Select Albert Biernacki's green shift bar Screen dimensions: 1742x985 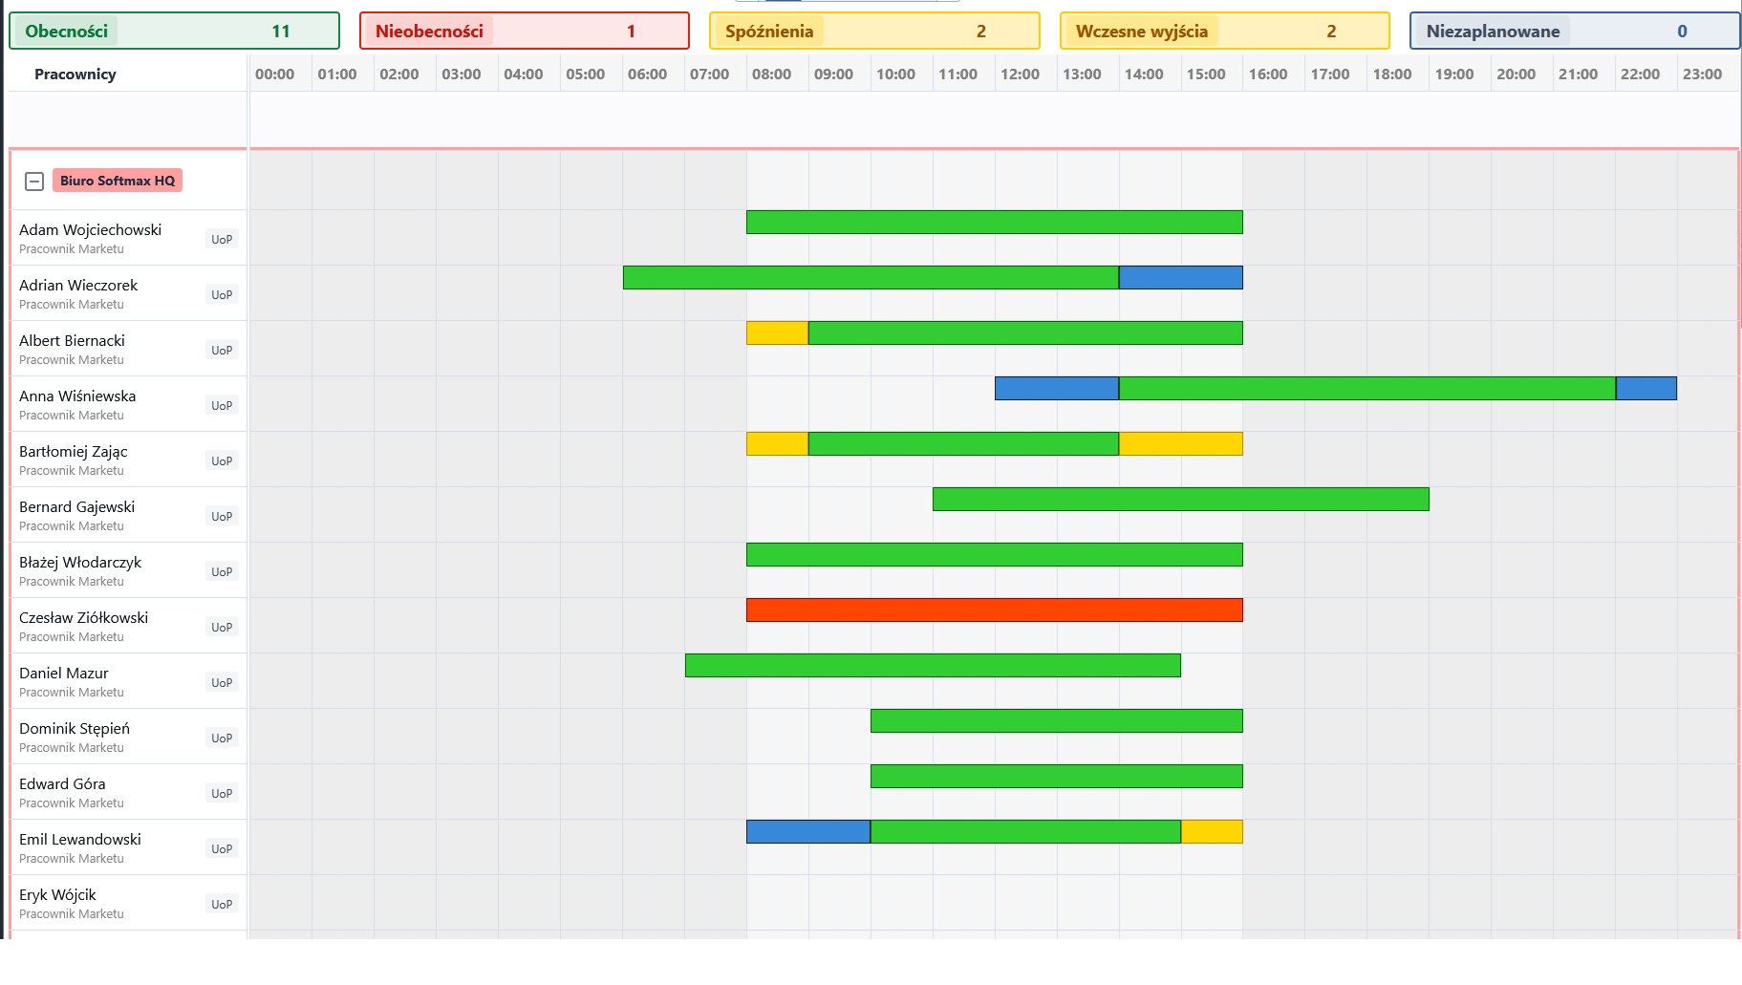1025,332
